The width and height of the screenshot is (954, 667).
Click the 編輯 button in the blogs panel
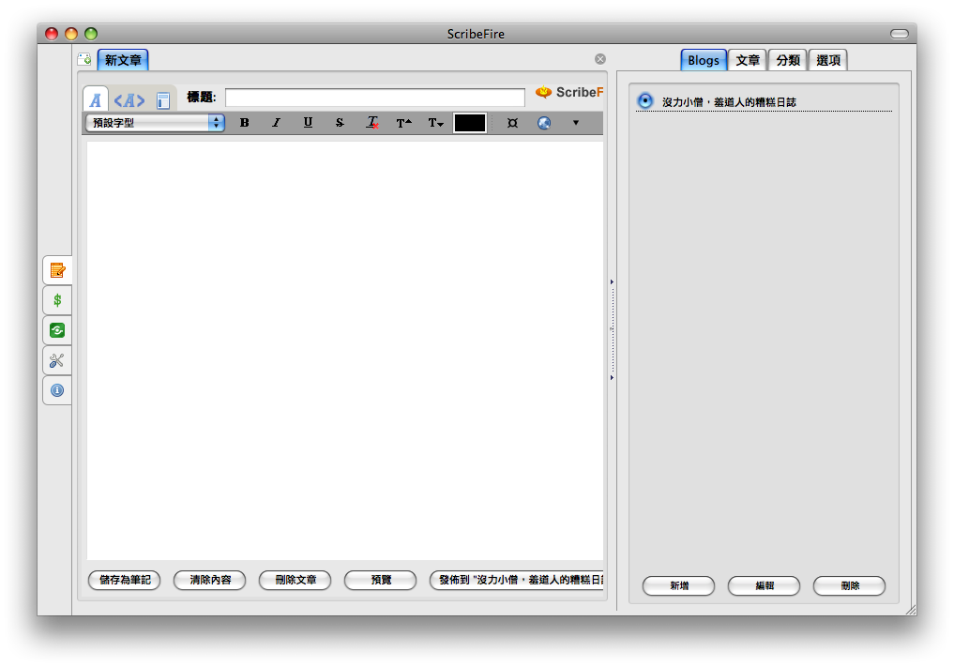[x=765, y=586]
